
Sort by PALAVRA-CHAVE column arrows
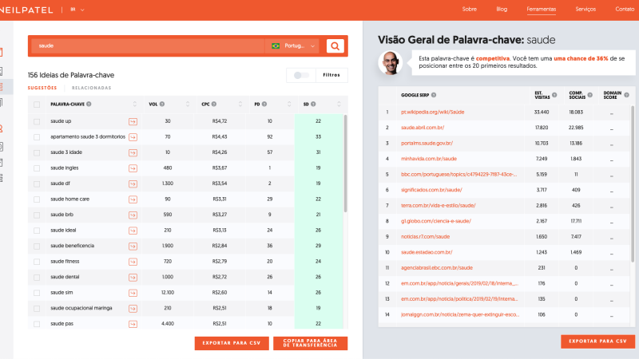pyautogui.click(x=135, y=105)
